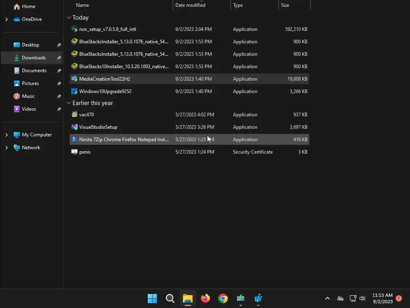
Task: Click the Earlier this year group label
Action: 92,103
